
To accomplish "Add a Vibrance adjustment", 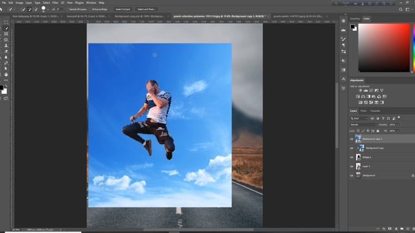I will point(382,91).
